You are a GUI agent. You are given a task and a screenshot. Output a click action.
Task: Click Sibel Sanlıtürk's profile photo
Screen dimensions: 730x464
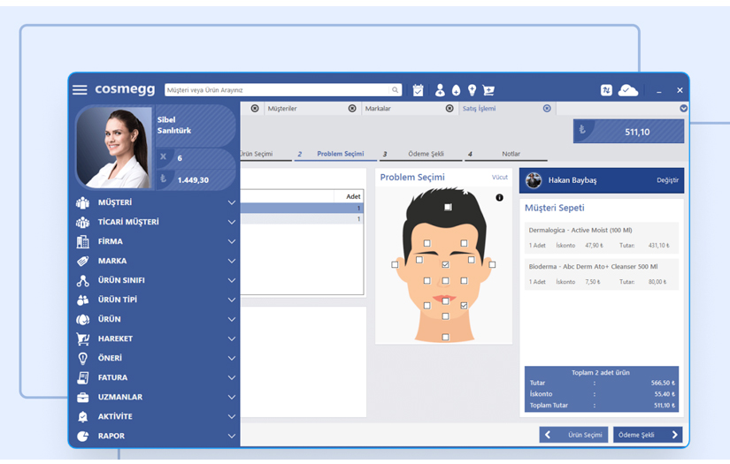tap(114, 147)
